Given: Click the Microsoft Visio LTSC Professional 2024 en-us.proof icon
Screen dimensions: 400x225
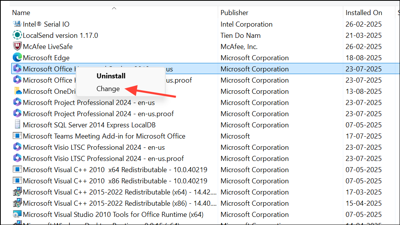Looking at the screenshot, I should point(17,158).
